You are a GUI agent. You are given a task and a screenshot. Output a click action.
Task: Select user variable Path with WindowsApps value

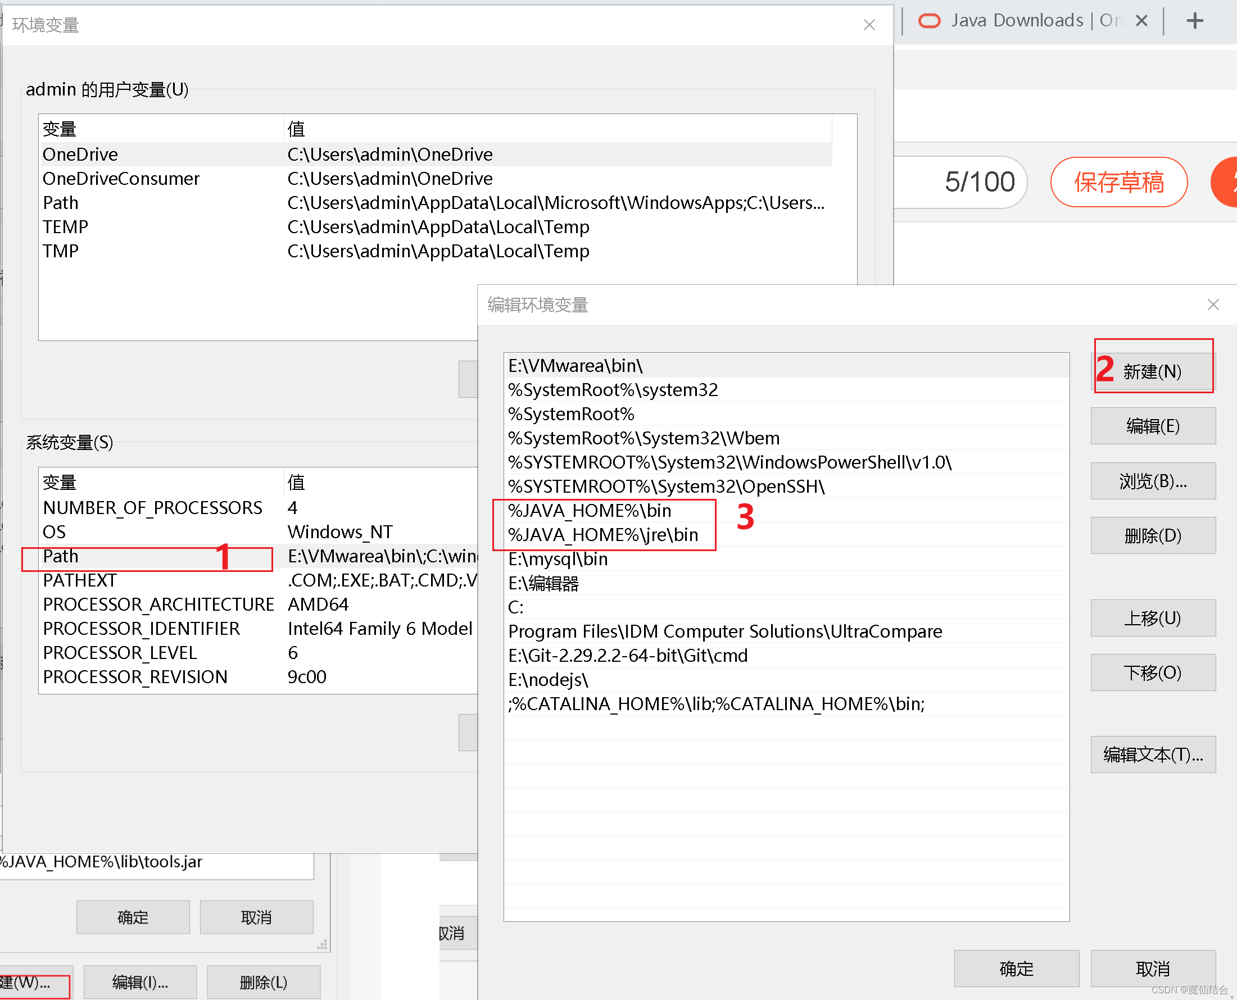point(436,203)
